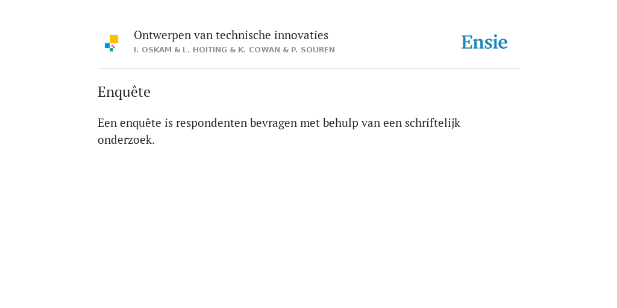Click the yellow square in the logo
This screenshot has height=308, width=617.
[114, 39]
